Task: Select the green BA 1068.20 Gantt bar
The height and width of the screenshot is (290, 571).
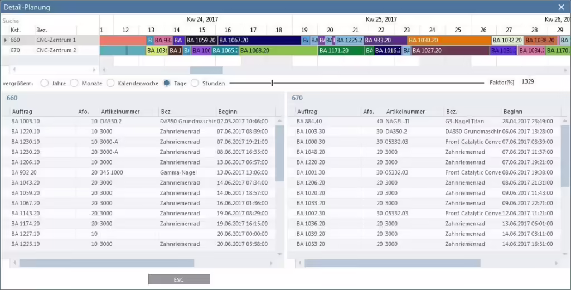Action: [x=278, y=50]
